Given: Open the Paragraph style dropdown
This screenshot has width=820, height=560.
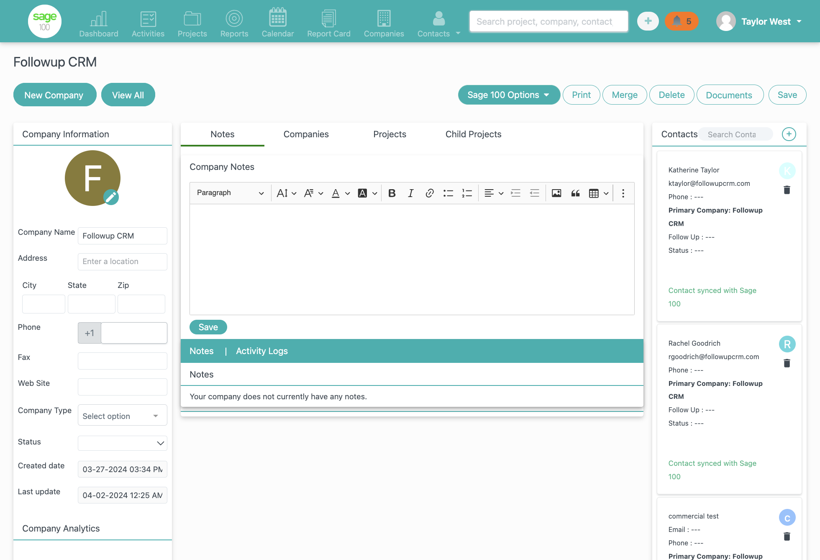Looking at the screenshot, I should [230, 193].
